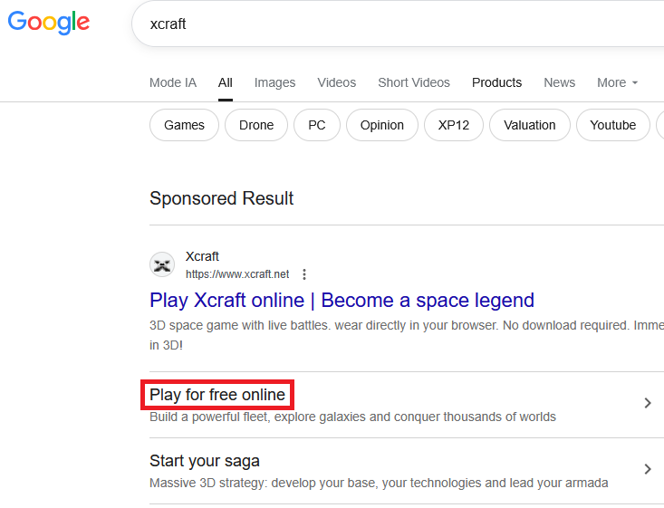Expand chevron on Play for free online row

click(647, 403)
